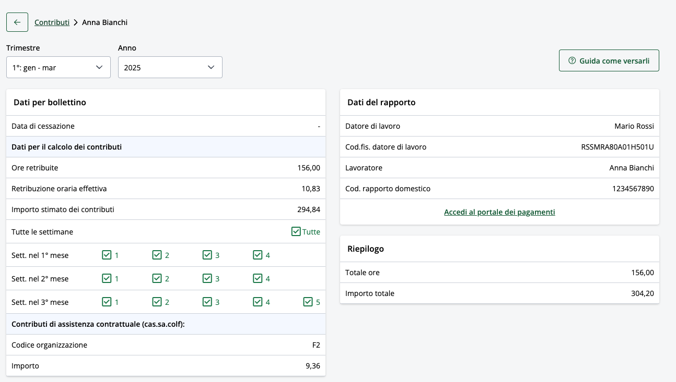Viewport: 676px width, 382px height.
Task: Toggle week 1 of the 2° mese
Action: (x=107, y=278)
